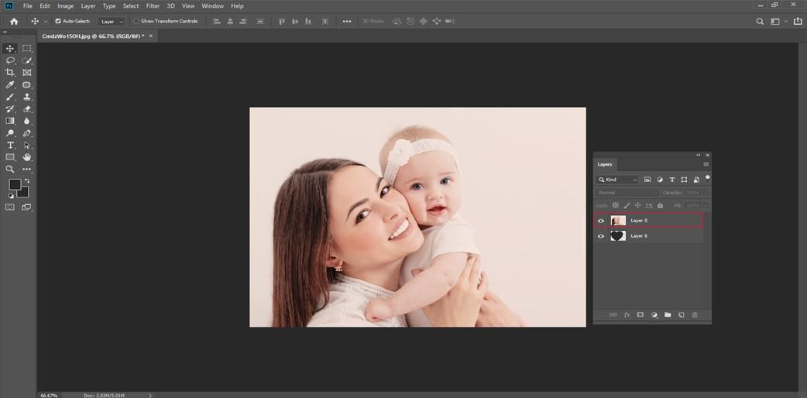This screenshot has height=398, width=807.
Task: Enable Show Transform Controls checkbox
Action: [x=136, y=21]
